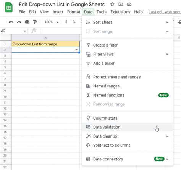Expand the Filter views submenu
This screenshot has width=181, height=170.
pos(167,54)
